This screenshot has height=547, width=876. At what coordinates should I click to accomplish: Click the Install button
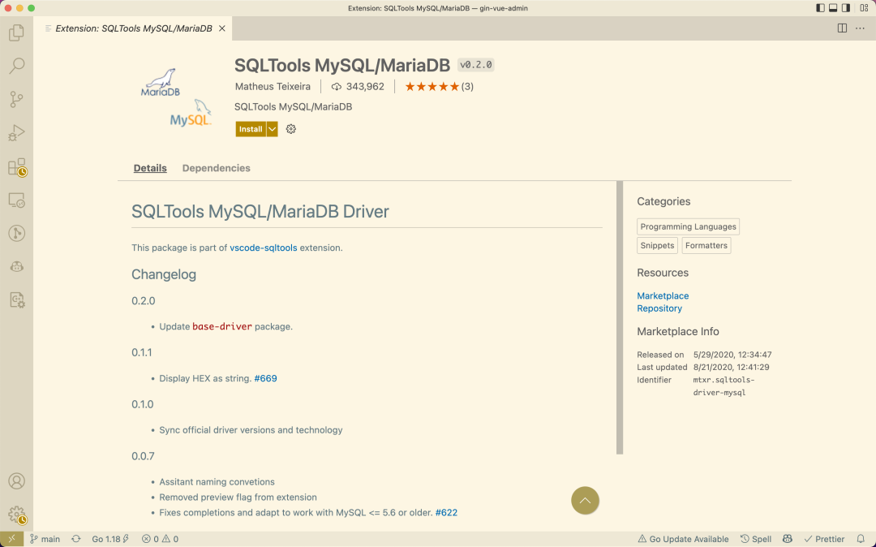click(x=251, y=129)
